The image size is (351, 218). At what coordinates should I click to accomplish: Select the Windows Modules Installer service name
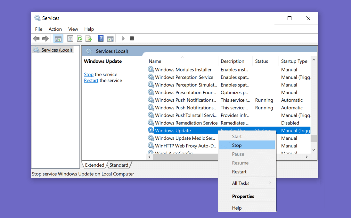click(183, 70)
